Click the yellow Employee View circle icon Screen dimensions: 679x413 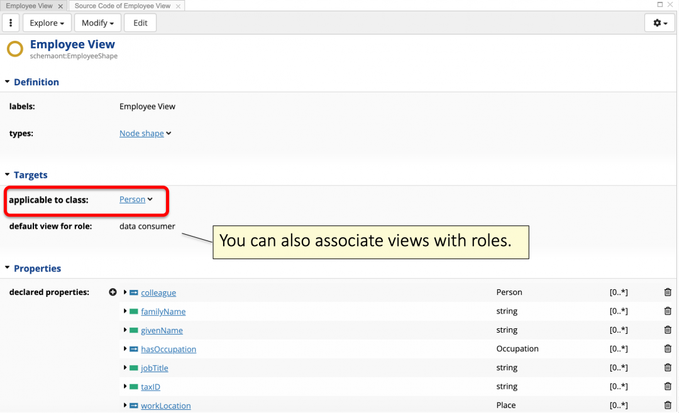coord(15,49)
